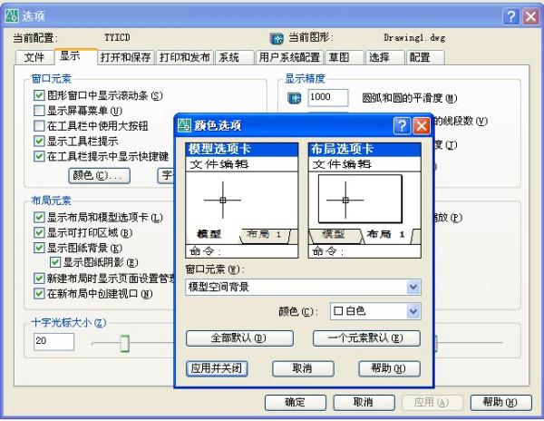Image resolution: width=544 pixels, height=421 pixels.
Task: Click the crosshair size field showing 20
Action: (x=53, y=341)
